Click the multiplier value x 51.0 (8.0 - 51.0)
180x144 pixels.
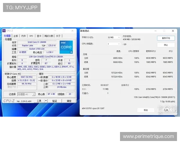point(26,80)
